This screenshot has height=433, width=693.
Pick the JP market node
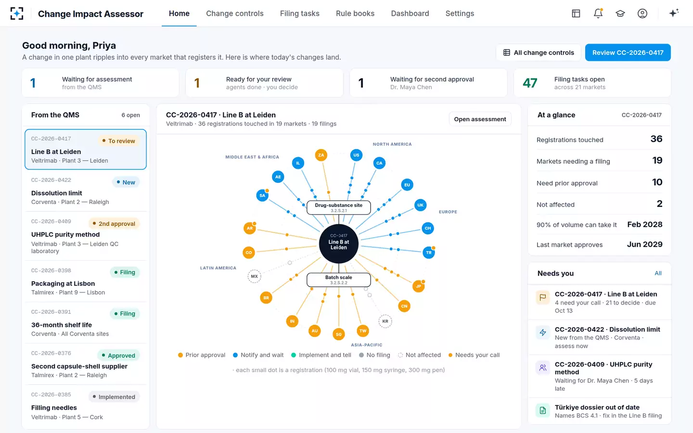[x=419, y=286]
